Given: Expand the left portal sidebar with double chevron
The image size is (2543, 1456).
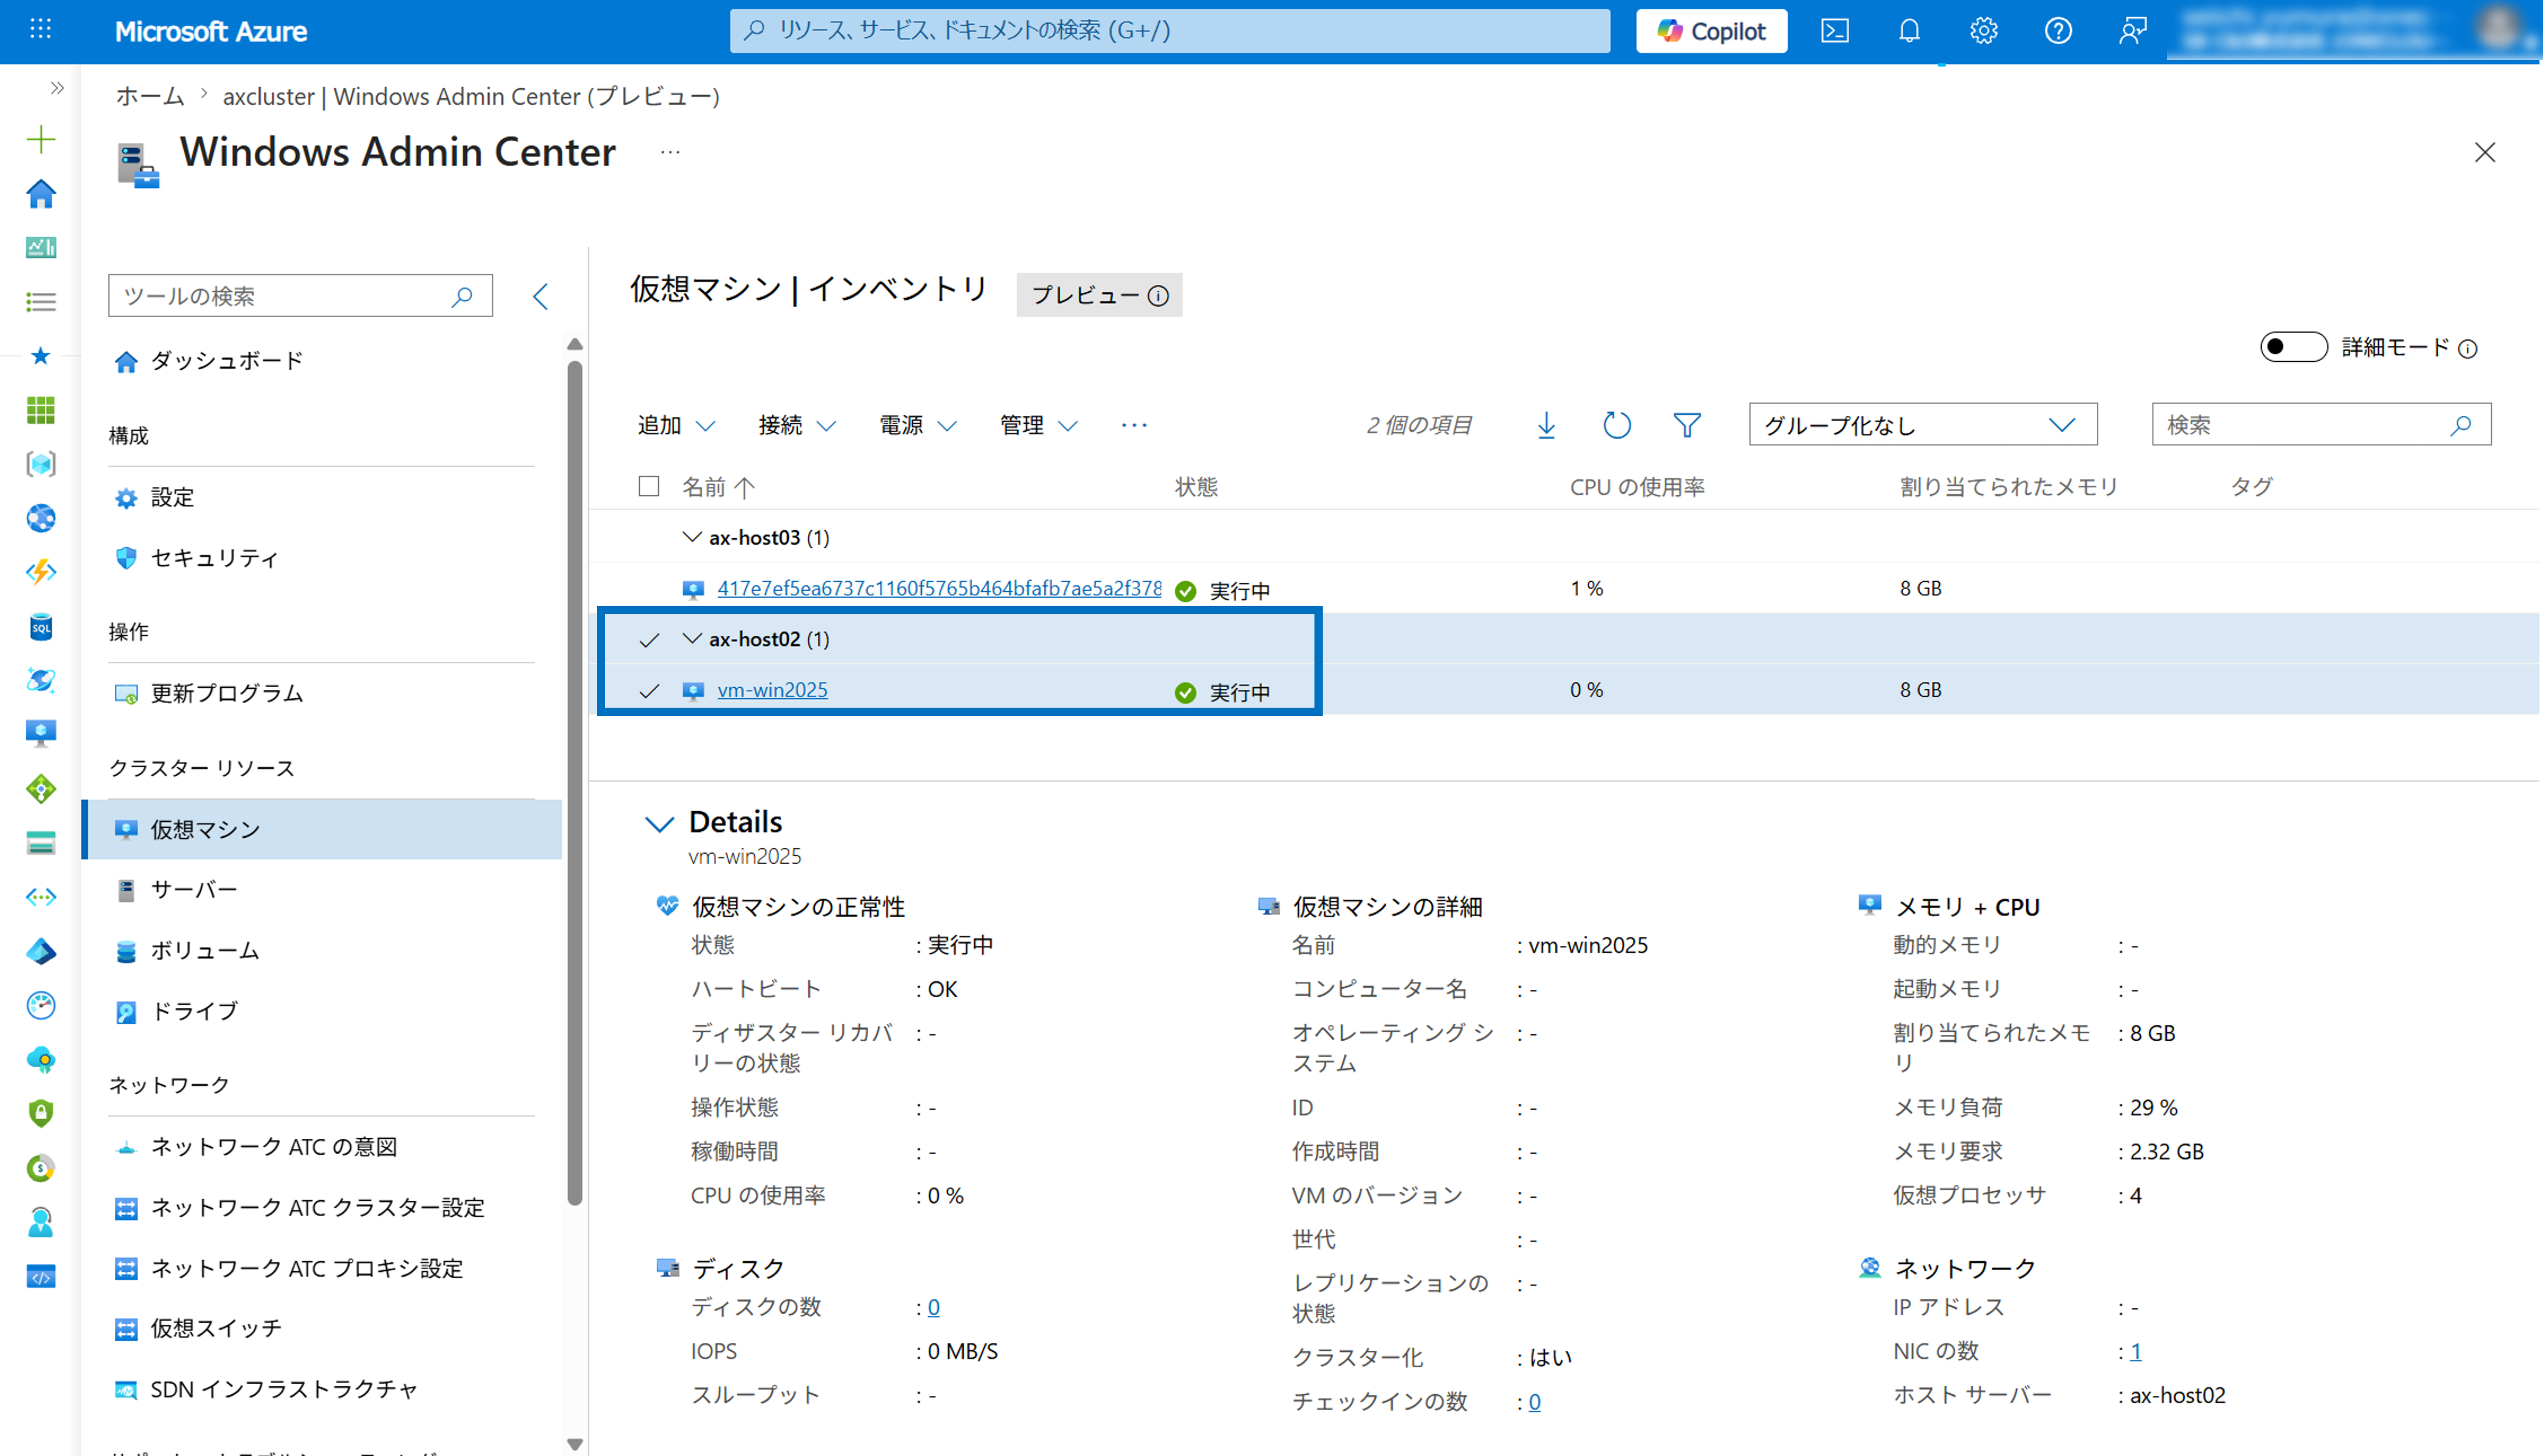Looking at the screenshot, I should pos(57,88).
